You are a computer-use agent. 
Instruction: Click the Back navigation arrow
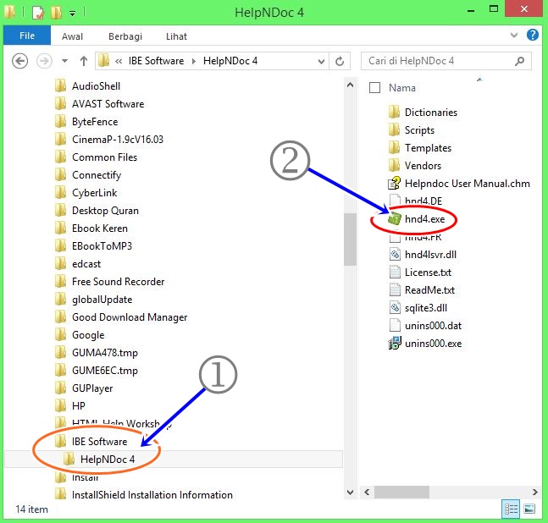pyautogui.click(x=20, y=61)
